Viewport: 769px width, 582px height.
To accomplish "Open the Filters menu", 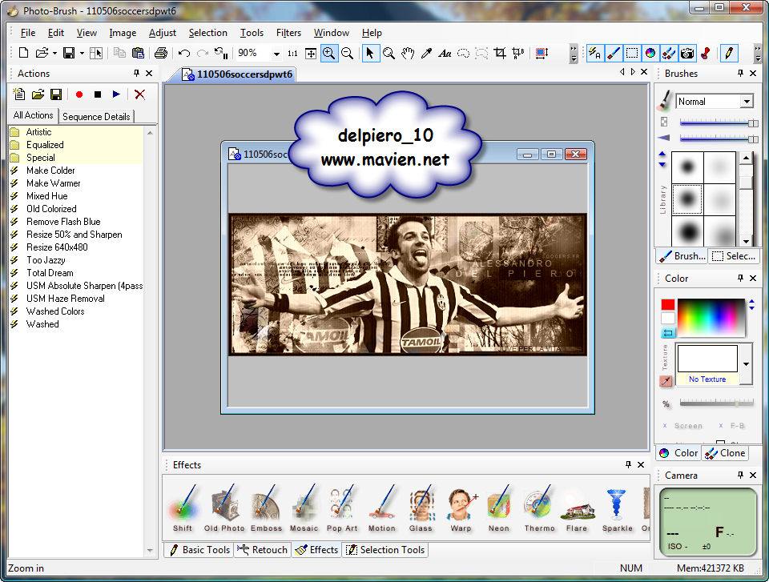I will [x=288, y=33].
